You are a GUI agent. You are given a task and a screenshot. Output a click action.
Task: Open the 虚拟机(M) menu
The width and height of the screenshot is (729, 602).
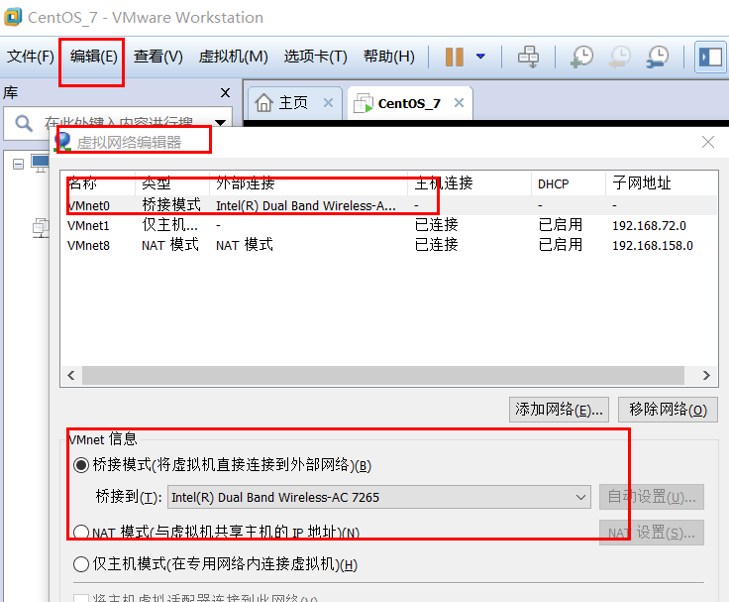233,57
